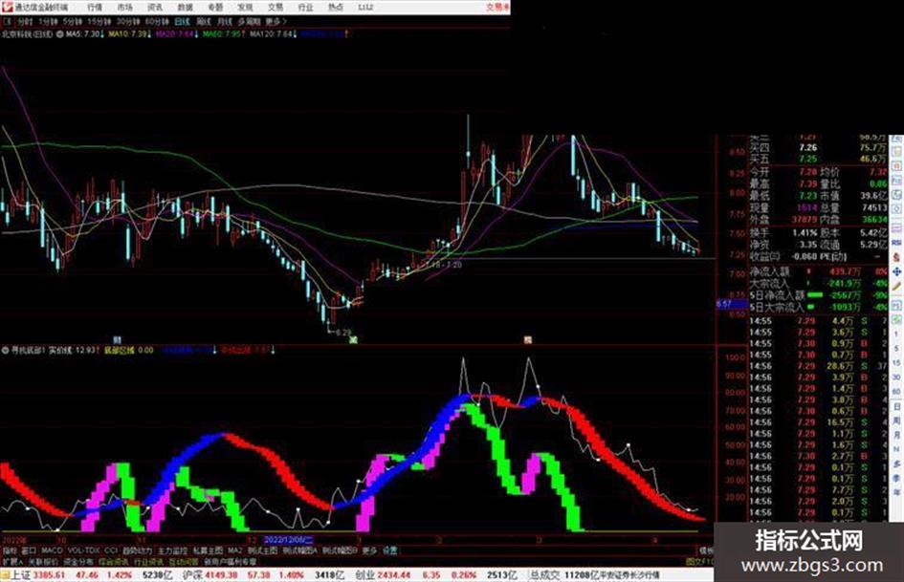The width and height of the screenshot is (904, 582).
Task: Open the 行情 menu
Action: (x=95, y=8)
